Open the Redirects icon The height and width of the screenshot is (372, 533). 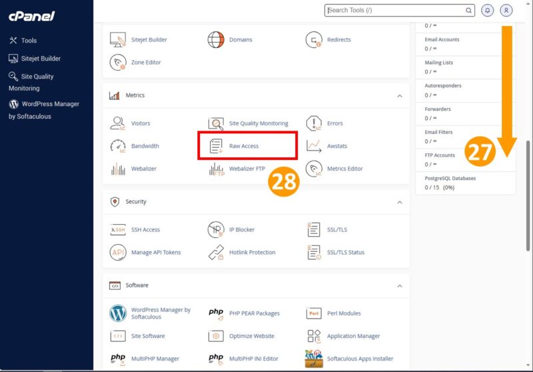pos(313,40)
